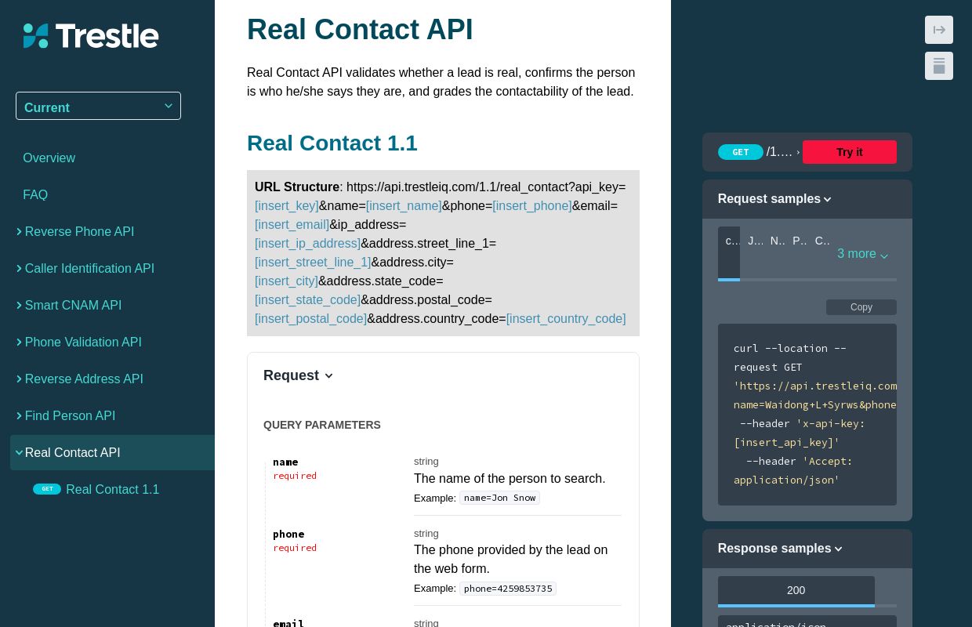The width and height of the screenshot is (972, 627).
Task: Open the FAQ page
Action: tap(35, 194)
